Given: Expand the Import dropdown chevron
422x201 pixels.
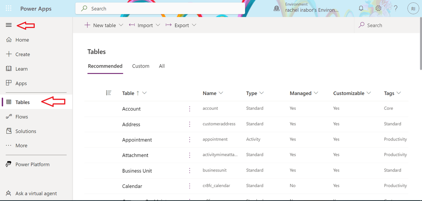Looking at the screenshot, I should (x=158, y=25).
